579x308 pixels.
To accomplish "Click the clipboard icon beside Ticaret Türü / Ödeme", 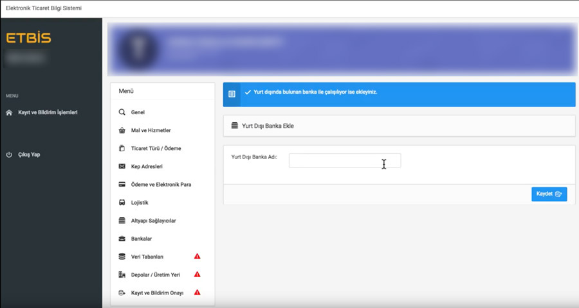I will [x=122, y=148].
